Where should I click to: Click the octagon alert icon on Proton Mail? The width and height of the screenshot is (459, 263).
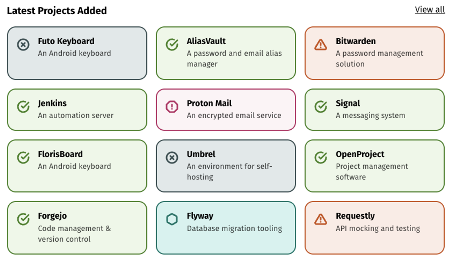tap(172, 107)
